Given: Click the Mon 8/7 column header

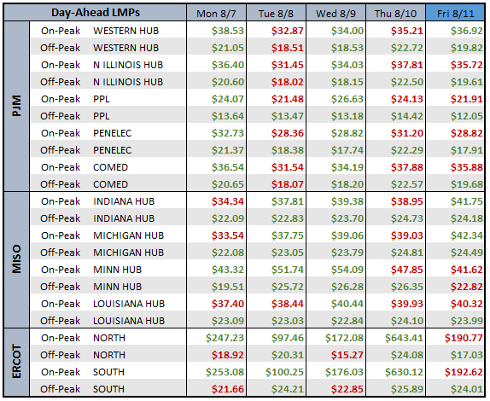Looking at the screenshot, I should [x=216, y=14].
